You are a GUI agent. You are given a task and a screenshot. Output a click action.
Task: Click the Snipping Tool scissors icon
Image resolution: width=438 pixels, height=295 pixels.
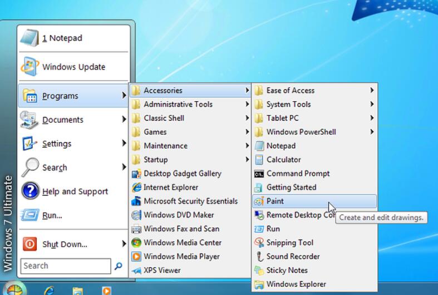(x=259, y=243)
